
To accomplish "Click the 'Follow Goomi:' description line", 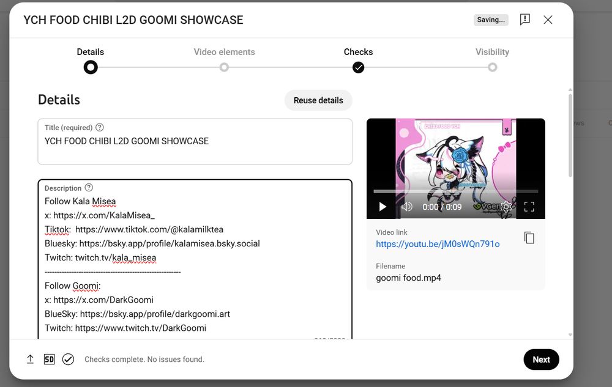I will click(73, 286).
